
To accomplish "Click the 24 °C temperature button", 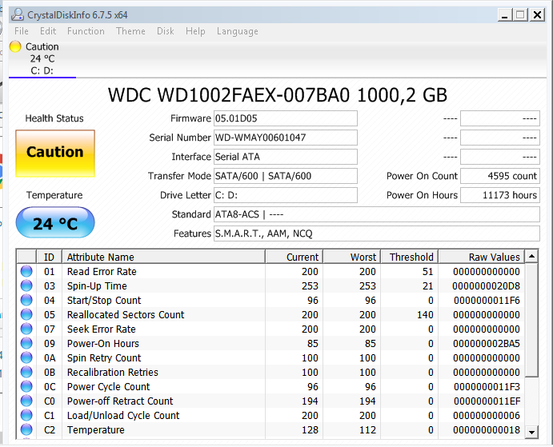I will pos(55,223).
